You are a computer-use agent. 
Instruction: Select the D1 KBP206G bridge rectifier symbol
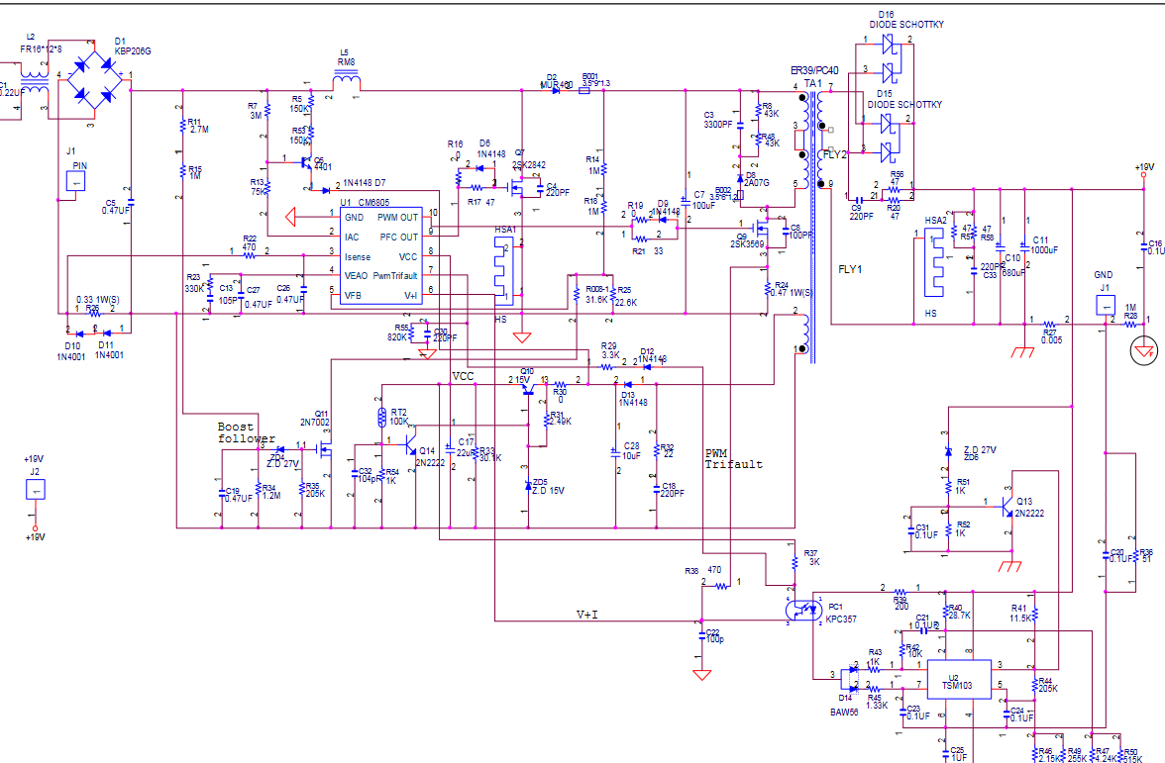click(x=95, y=78)
